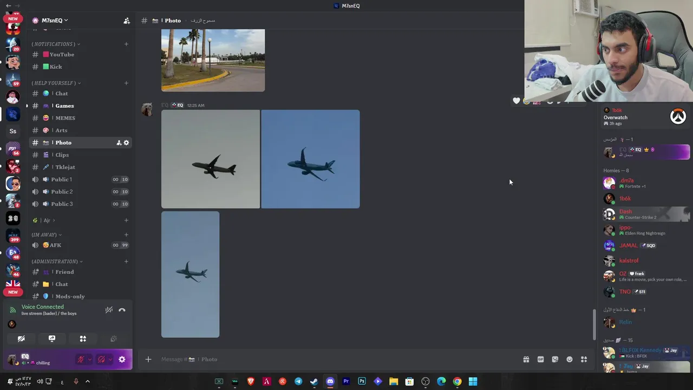The width and height of the screenshot is (693, 390).
Task: Open member Dash profile
Action: tap(645, 214)
